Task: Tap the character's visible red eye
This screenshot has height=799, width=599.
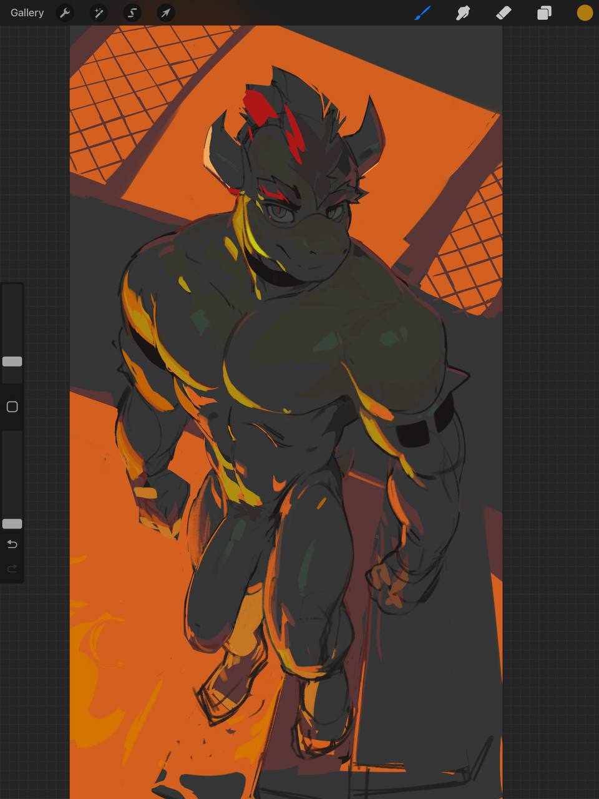Action: tap(277, 212)
